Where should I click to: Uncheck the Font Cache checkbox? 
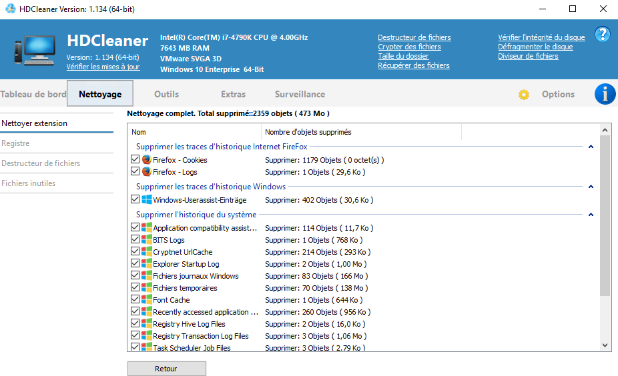click(x=135, y=300)
